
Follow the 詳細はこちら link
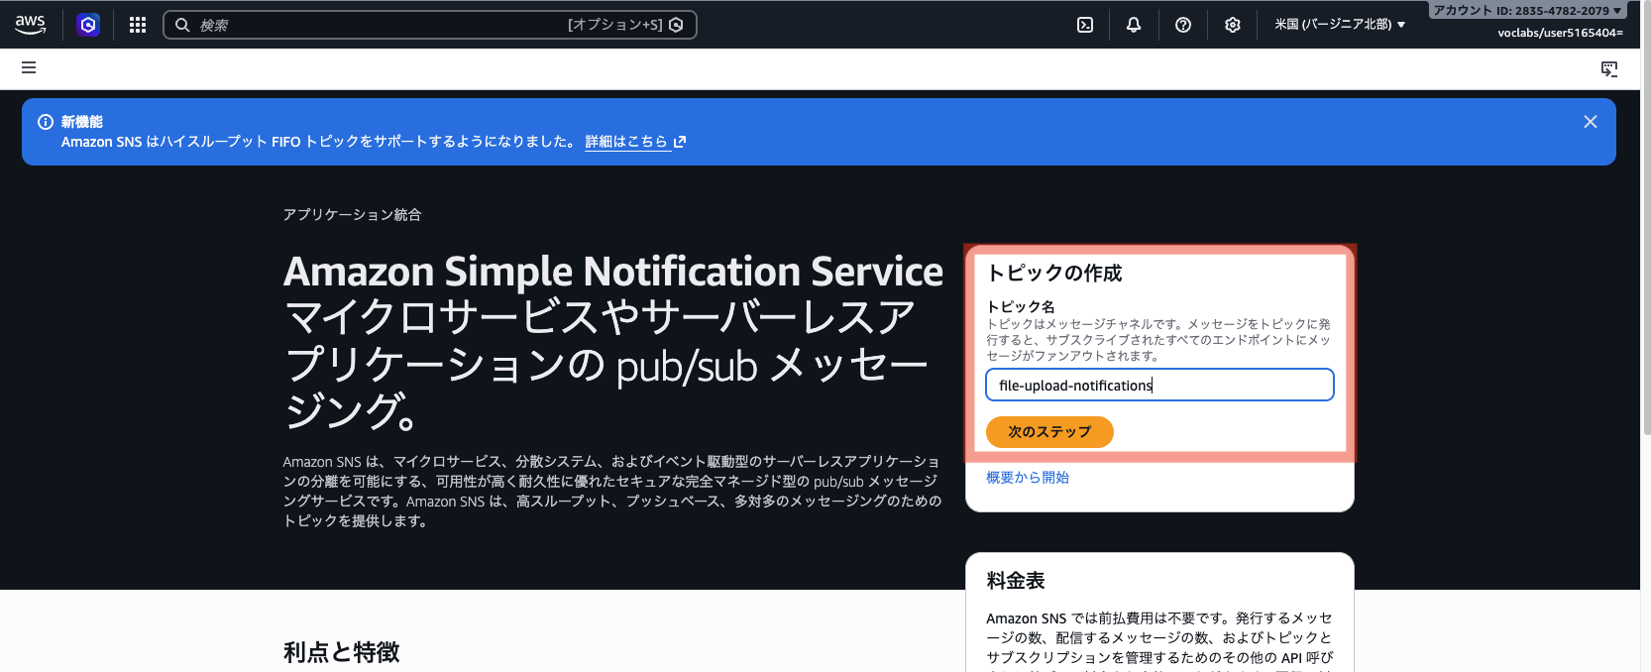(x=635, y=142)
